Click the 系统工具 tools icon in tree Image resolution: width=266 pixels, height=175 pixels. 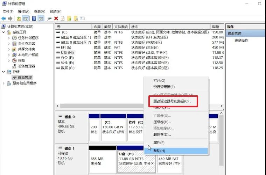point(9,32)
